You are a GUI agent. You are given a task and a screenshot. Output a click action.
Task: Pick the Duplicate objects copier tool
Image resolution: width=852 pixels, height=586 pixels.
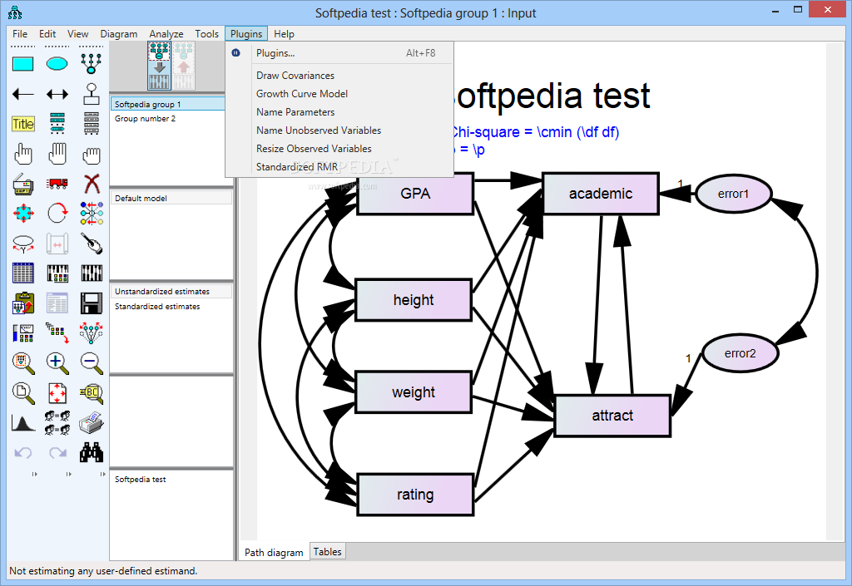coord(22,184)
